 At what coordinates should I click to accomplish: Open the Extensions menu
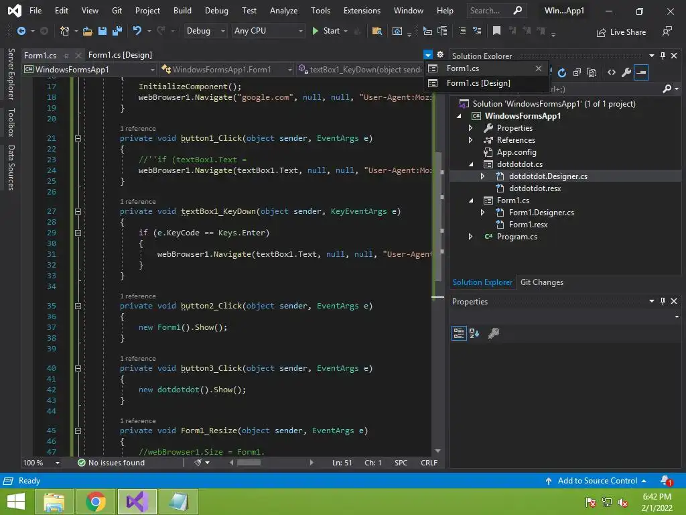pyautogui.click(x=362, y=11)
